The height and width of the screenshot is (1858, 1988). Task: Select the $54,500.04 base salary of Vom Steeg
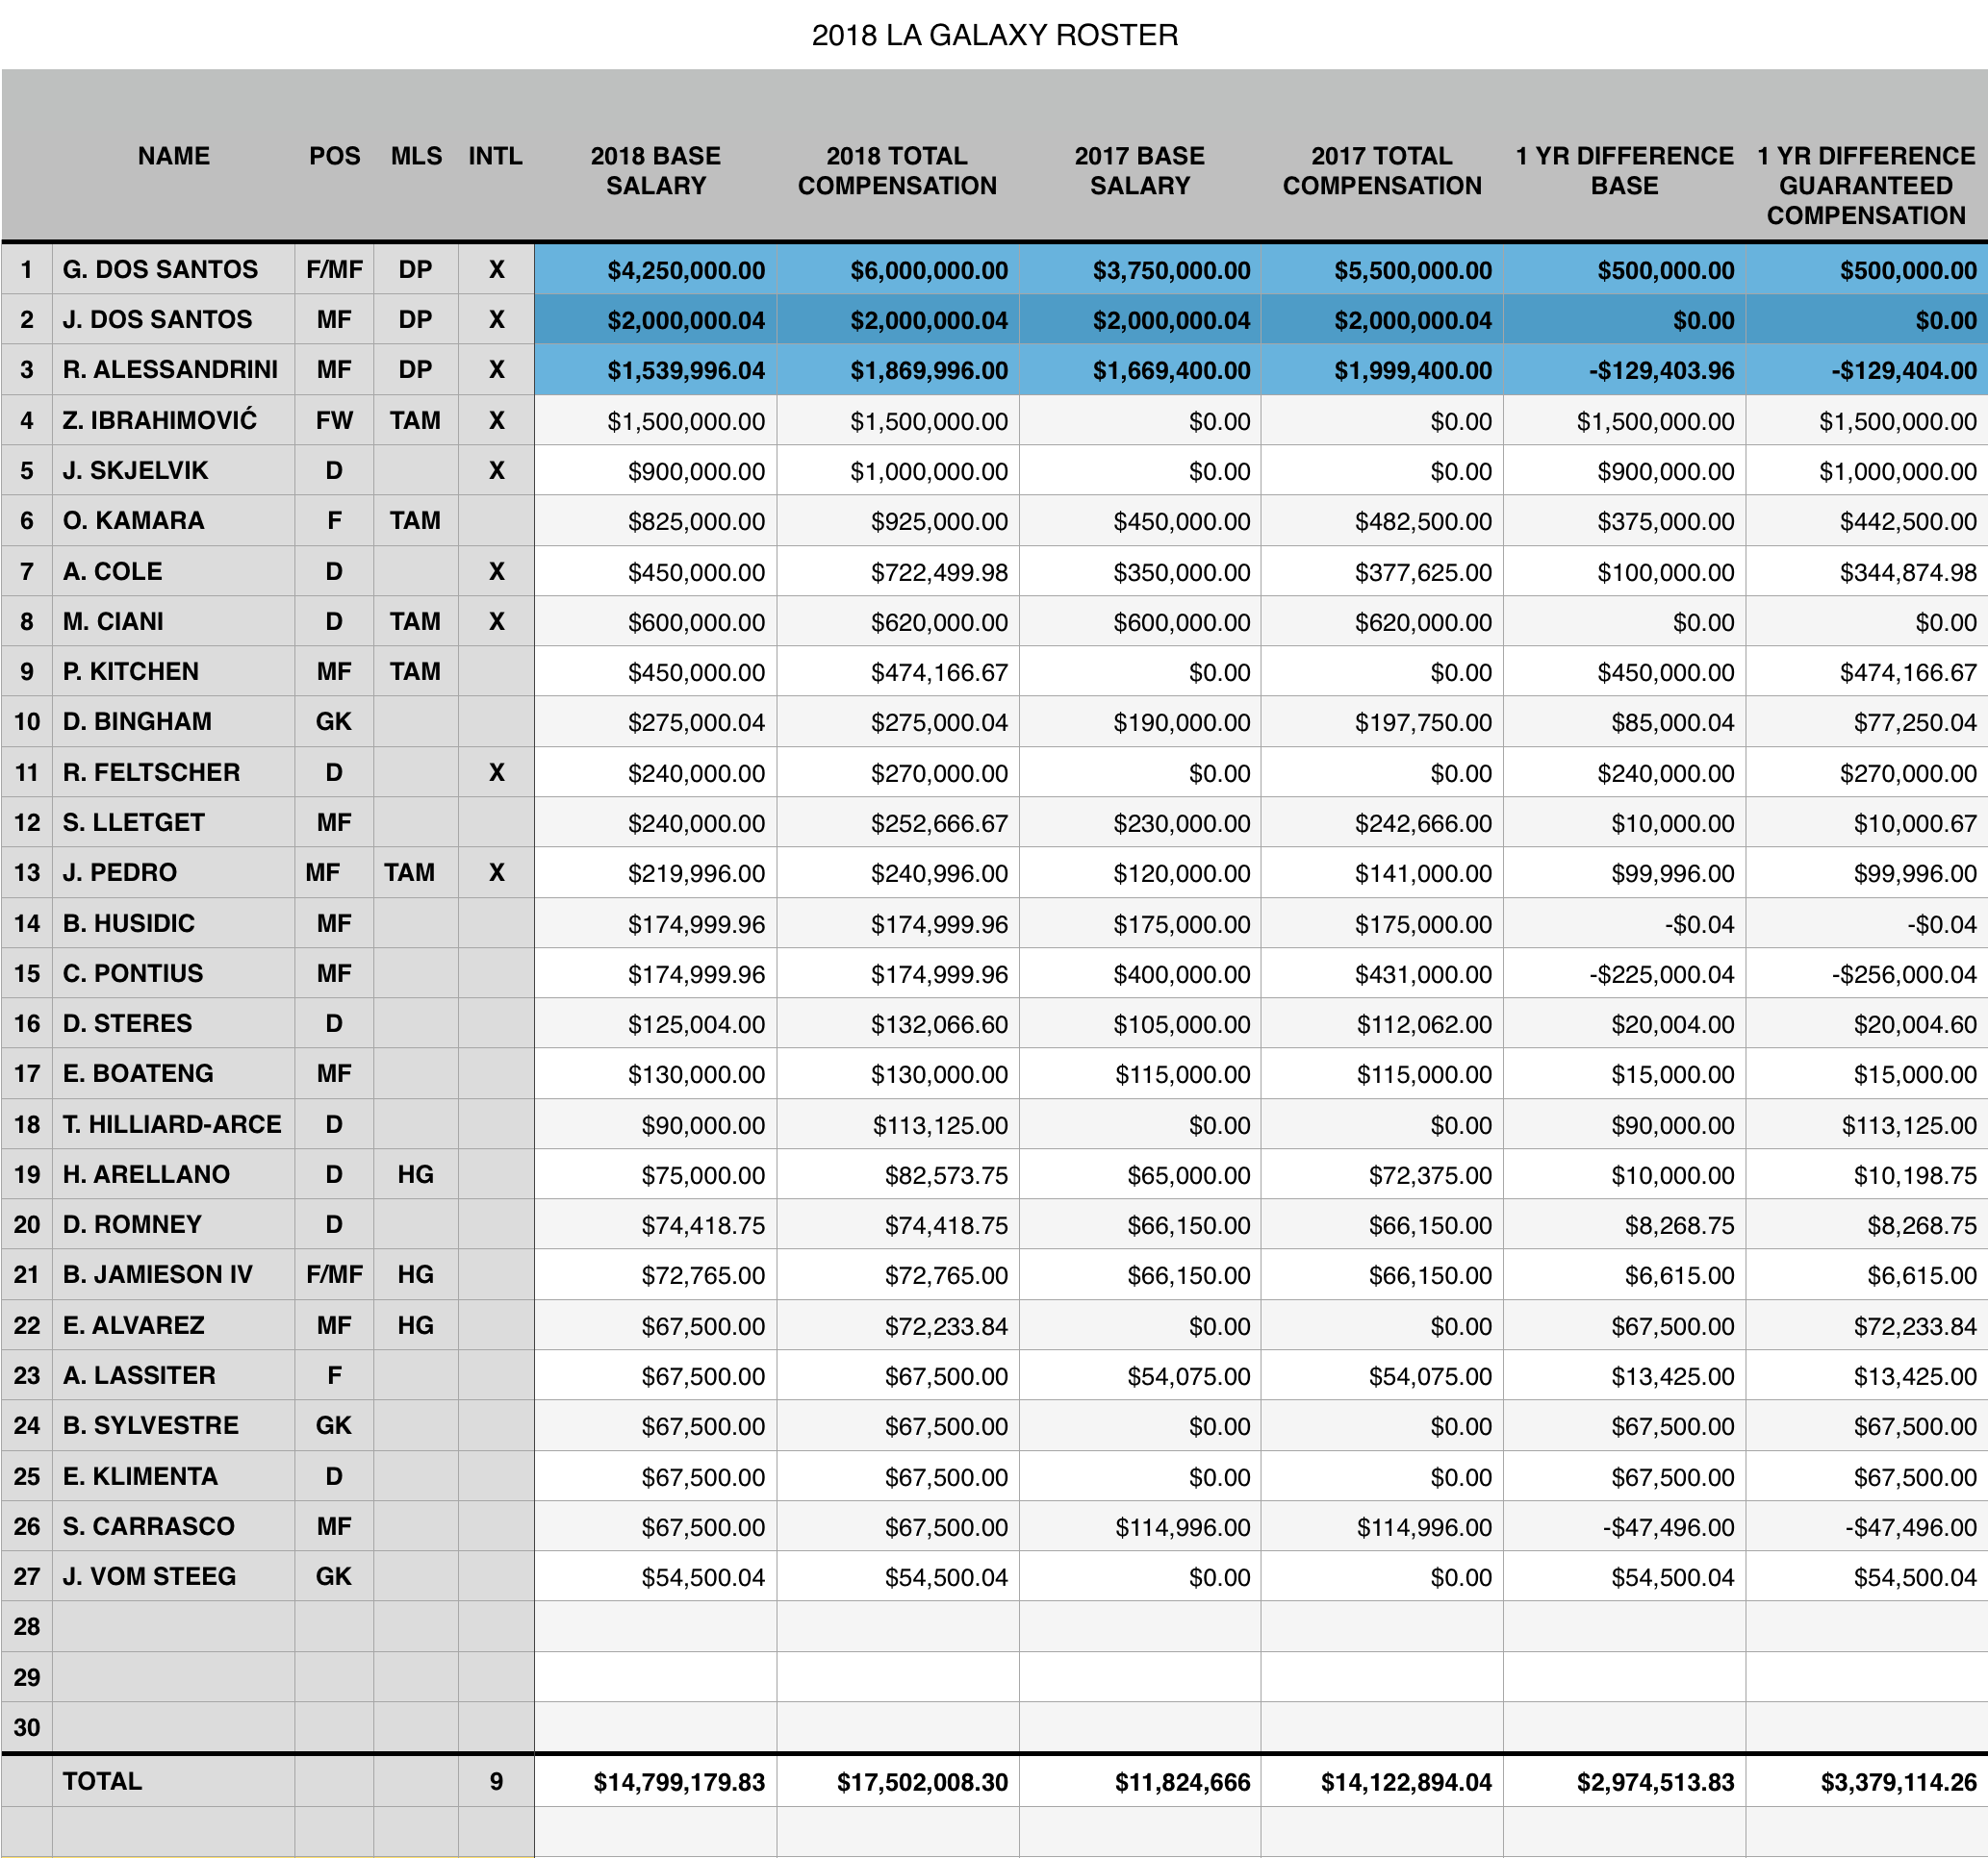[656, 1576]
